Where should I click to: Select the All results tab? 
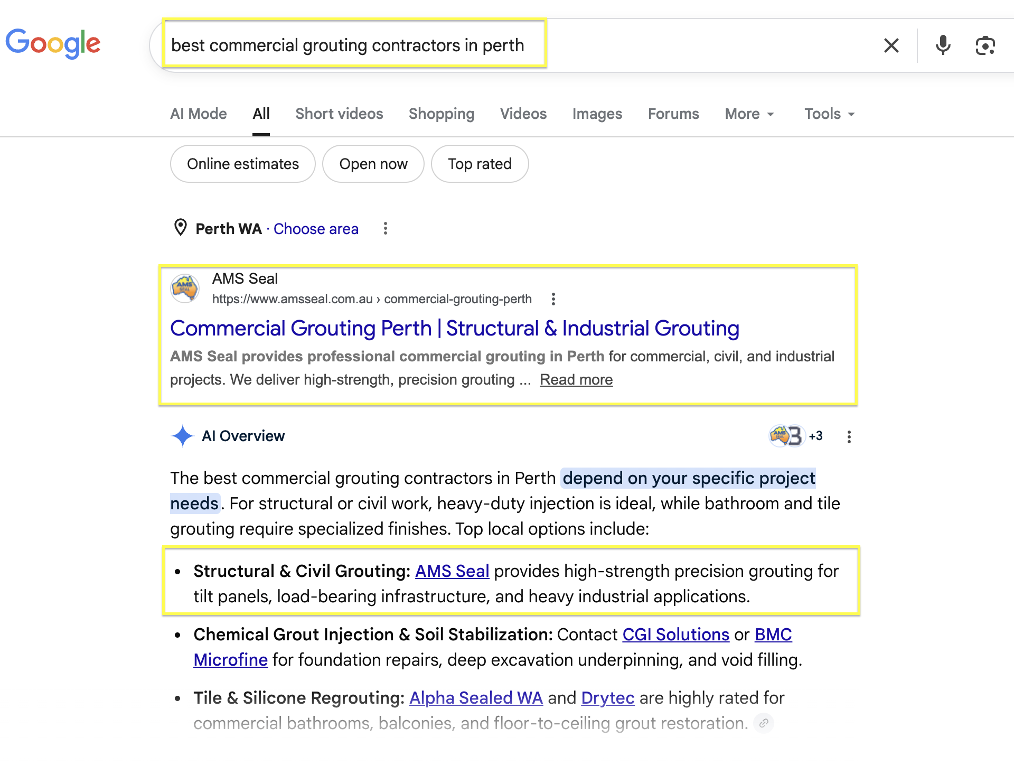261,114
